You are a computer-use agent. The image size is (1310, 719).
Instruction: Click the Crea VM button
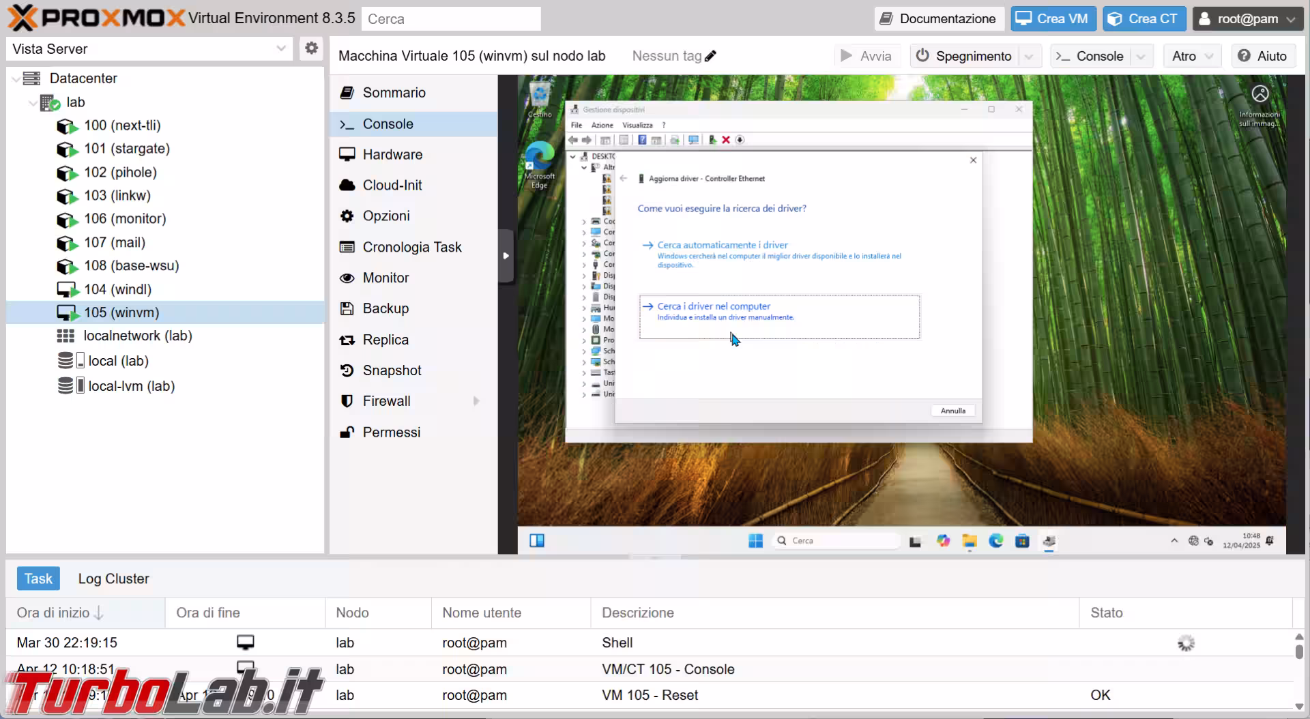click(1053, 18)
